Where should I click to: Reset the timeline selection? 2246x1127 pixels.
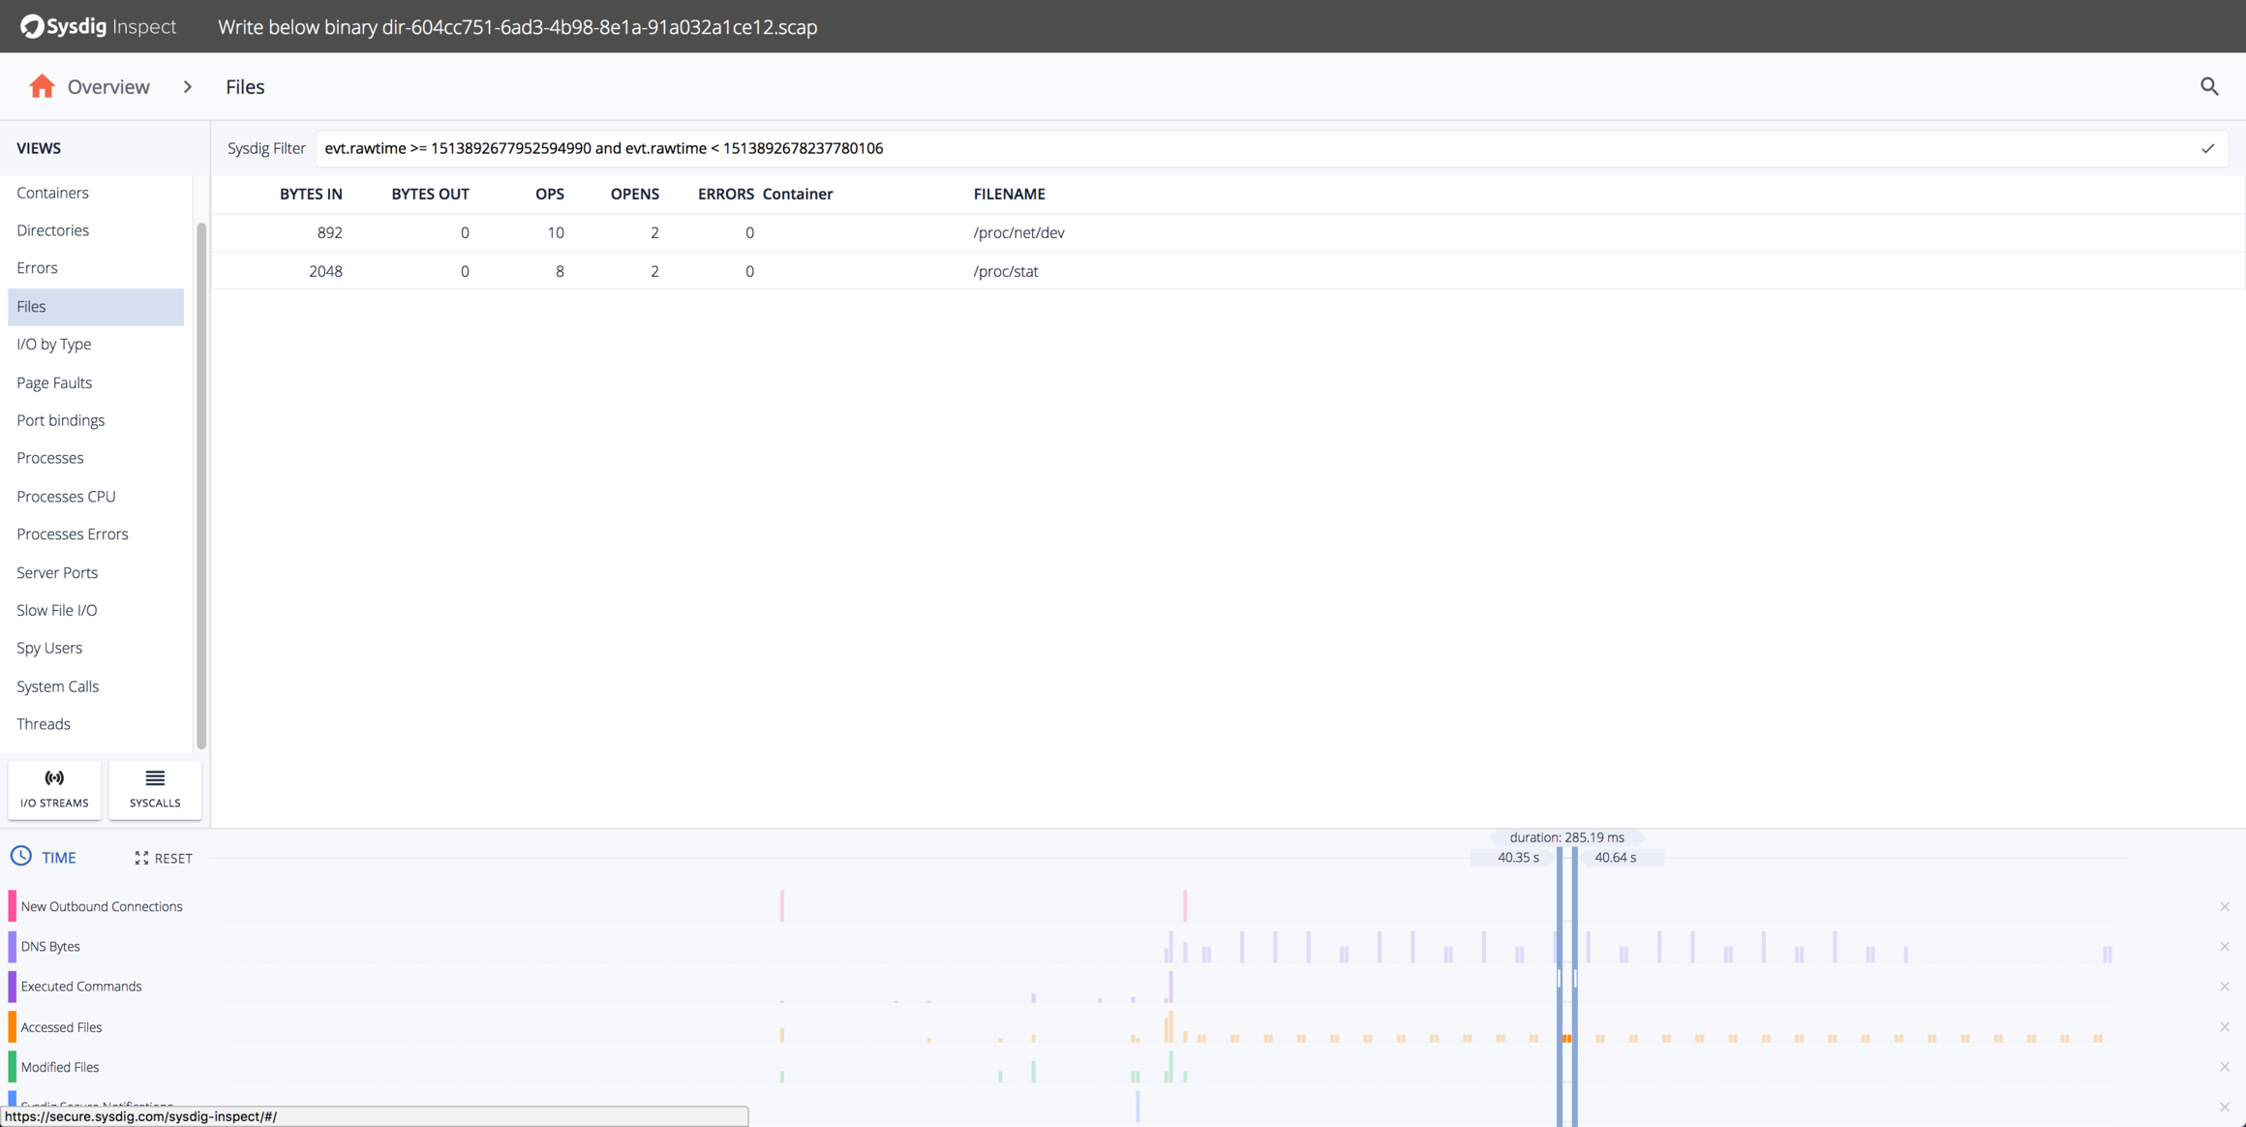coord(164,858)
